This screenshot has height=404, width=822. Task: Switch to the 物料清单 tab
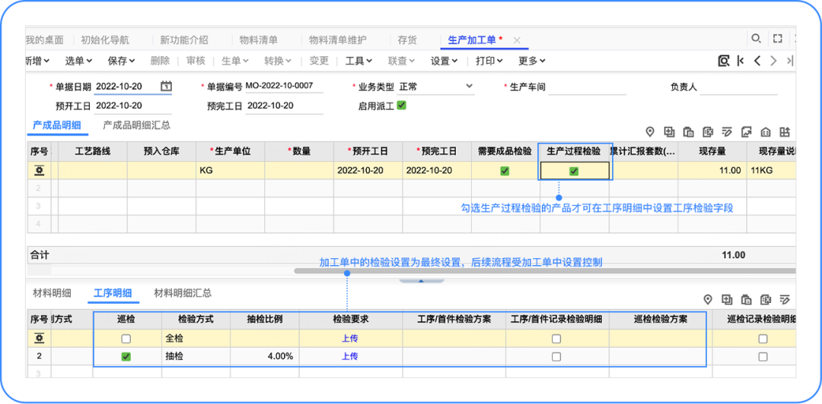pyautogui.click(x=258, y=39)
